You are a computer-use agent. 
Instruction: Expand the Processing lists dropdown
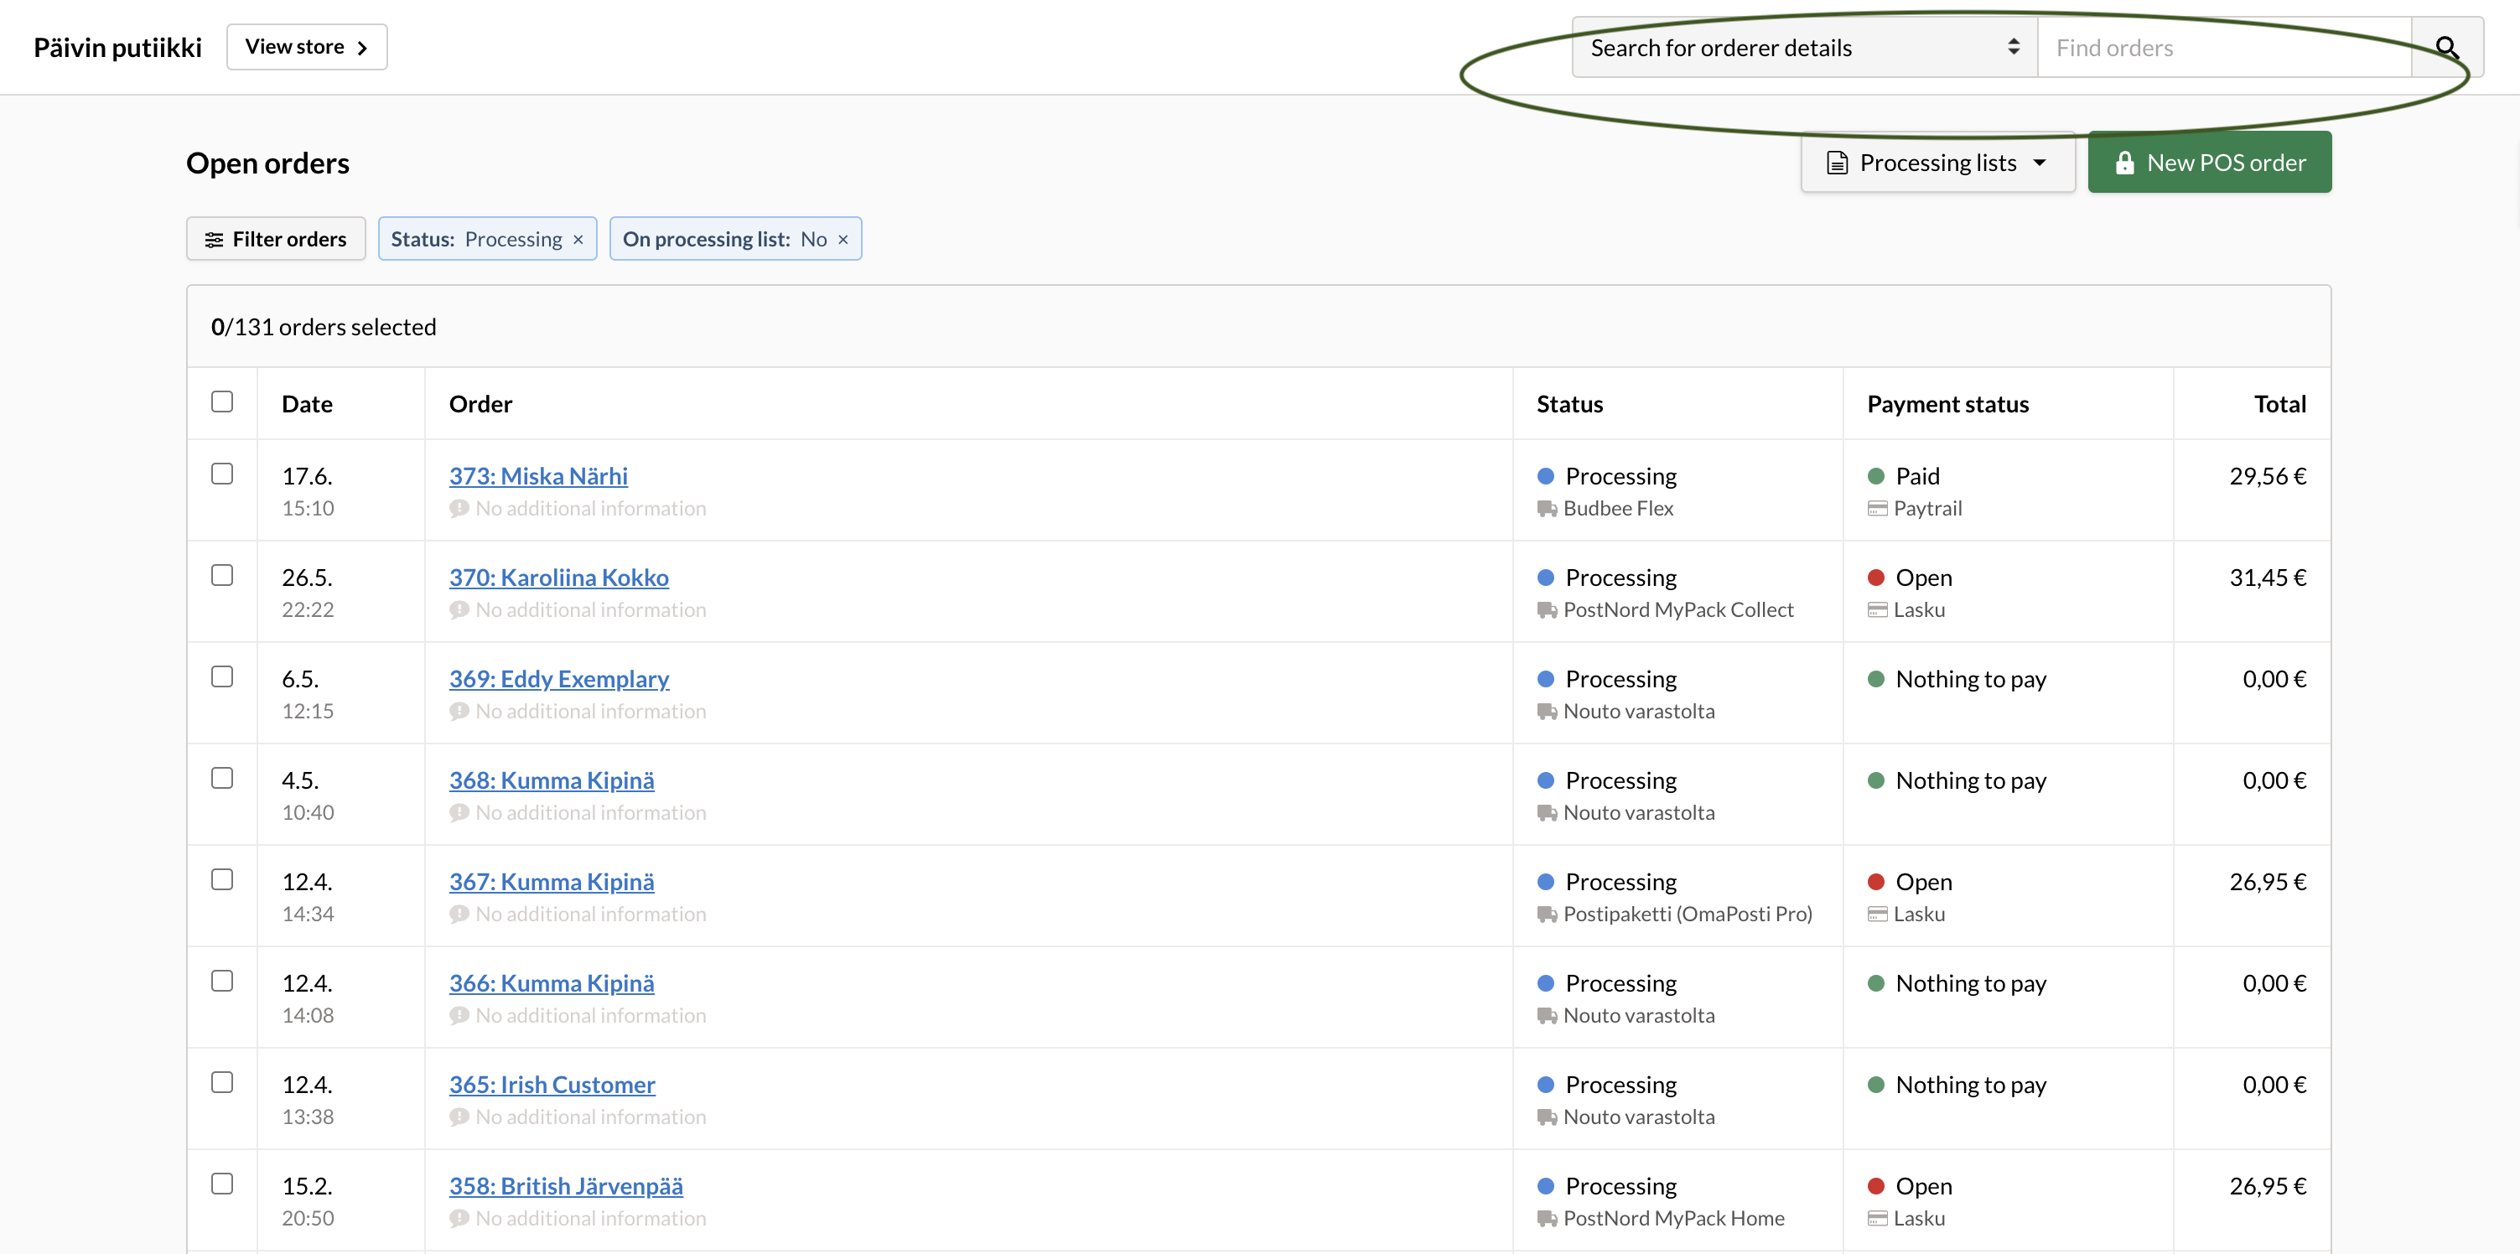tap(1938, 163)
